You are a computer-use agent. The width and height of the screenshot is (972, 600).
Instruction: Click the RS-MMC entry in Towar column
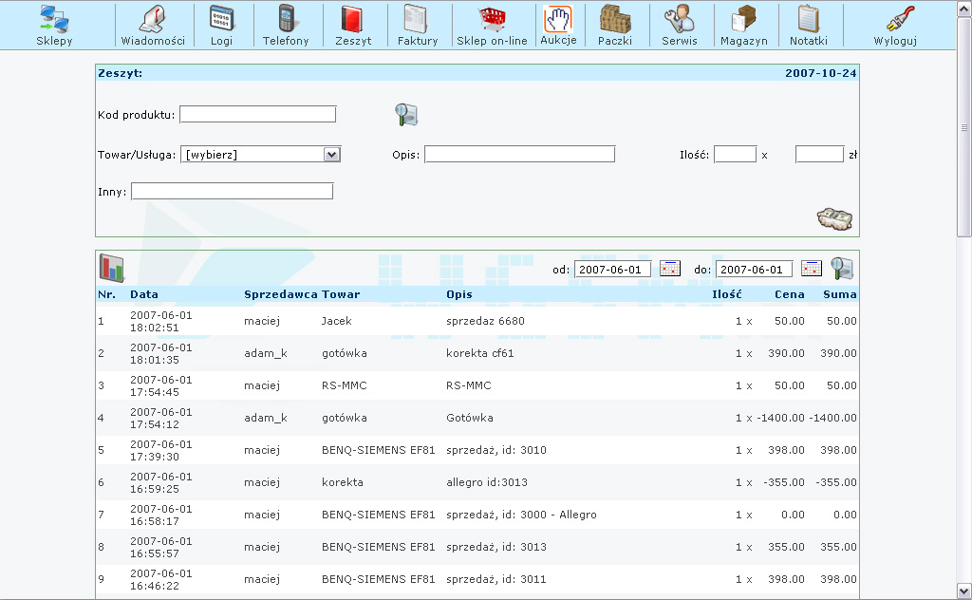point(344,385)
